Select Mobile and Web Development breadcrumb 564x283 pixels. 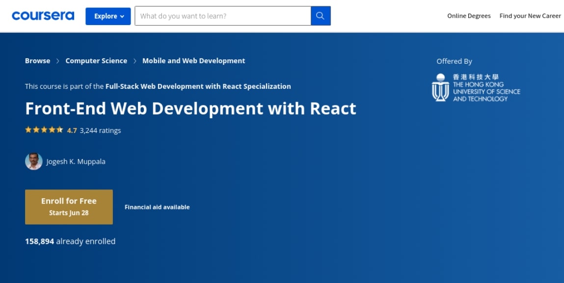coord(193,61)
